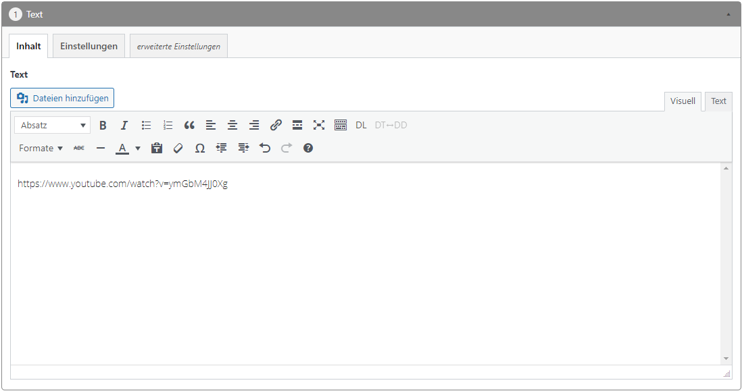Align text to center
Image resolution: width=742 pixels, height=391 pixels.
click(232, 125)
